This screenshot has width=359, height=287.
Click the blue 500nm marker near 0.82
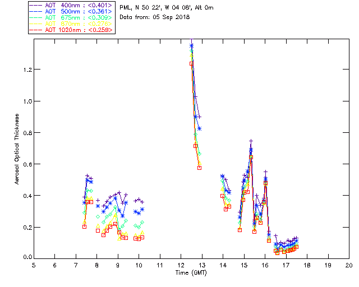click(200, 128)
